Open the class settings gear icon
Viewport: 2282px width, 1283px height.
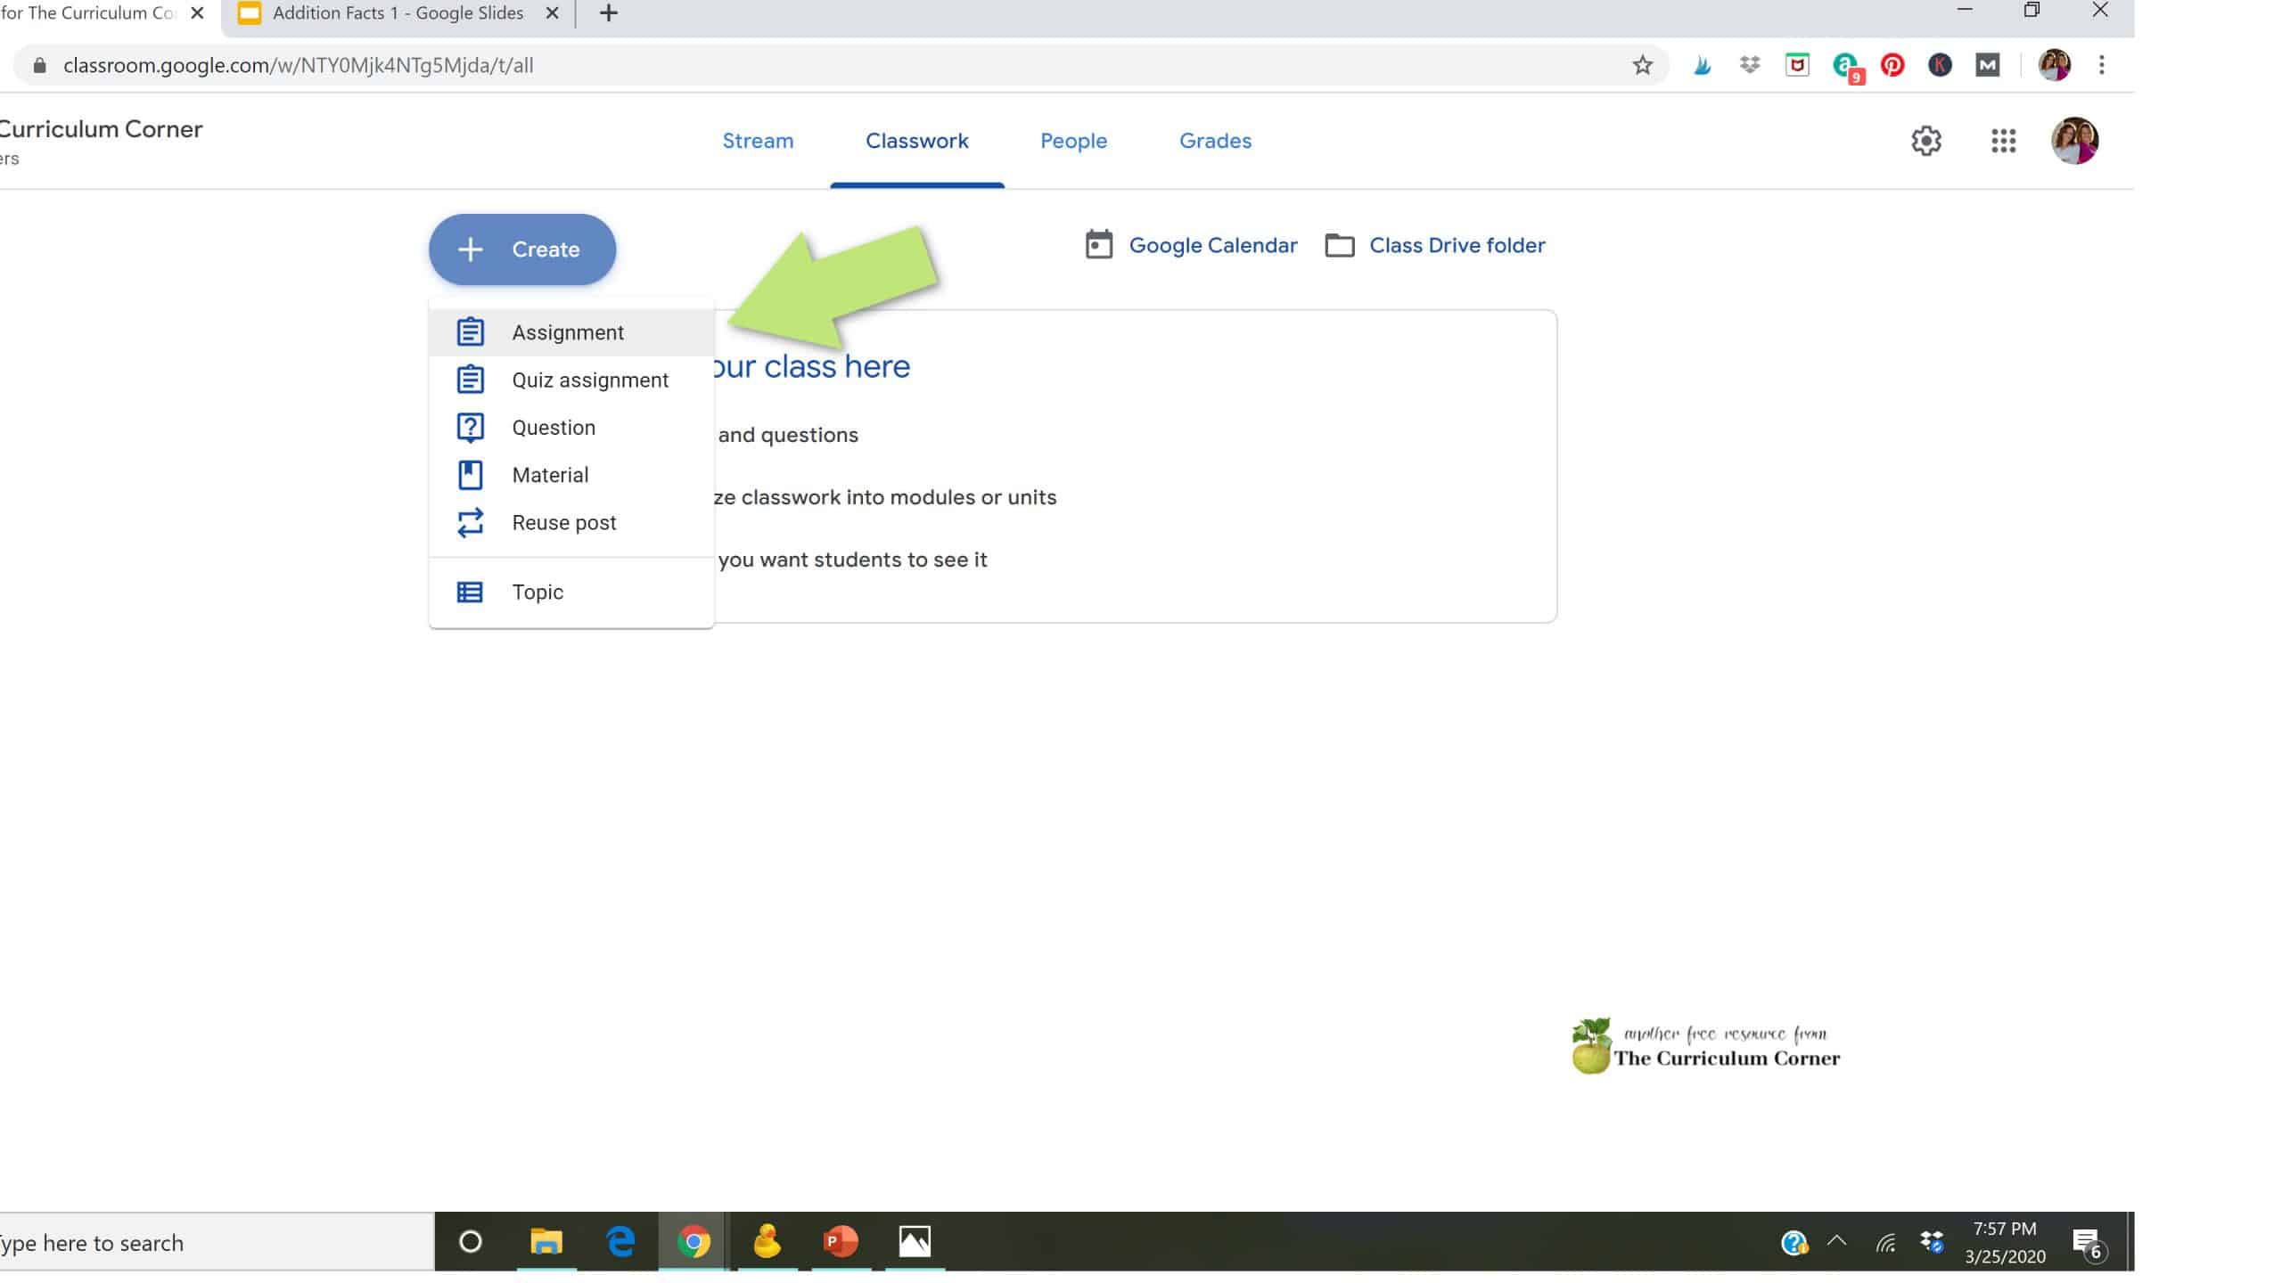(x=1925, y=141)
